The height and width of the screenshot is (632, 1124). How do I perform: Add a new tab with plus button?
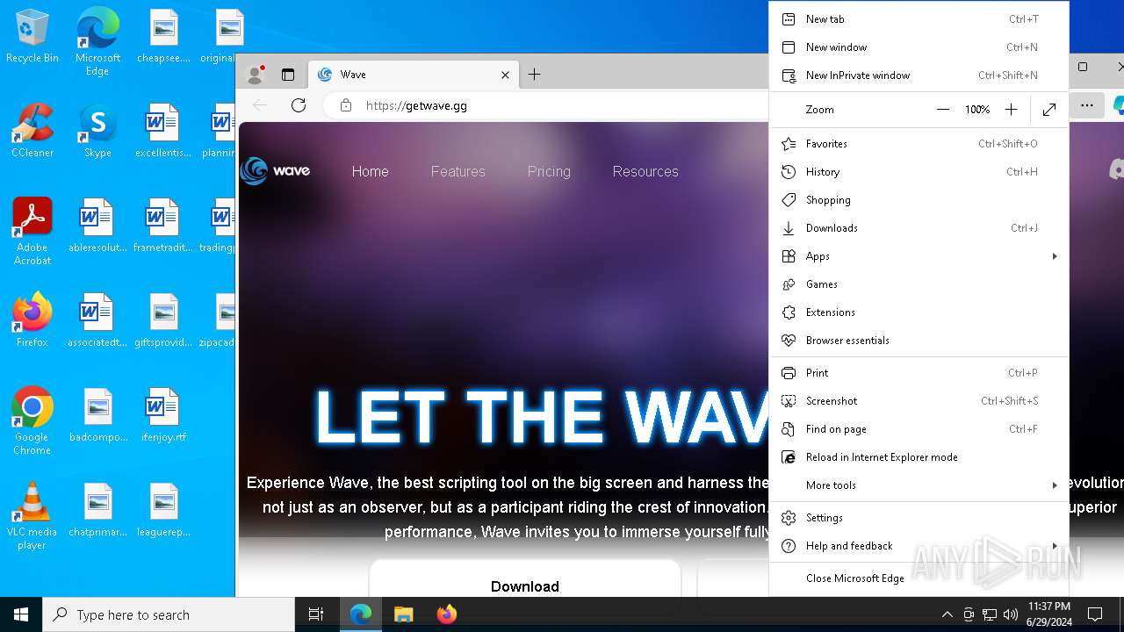tap(534, 75)
